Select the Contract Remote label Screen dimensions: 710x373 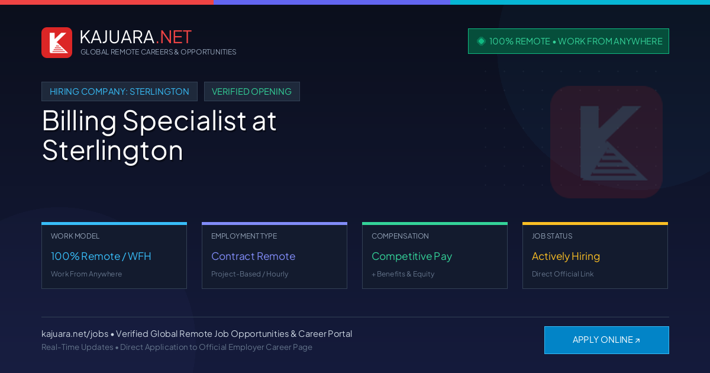tap(253, 256)
